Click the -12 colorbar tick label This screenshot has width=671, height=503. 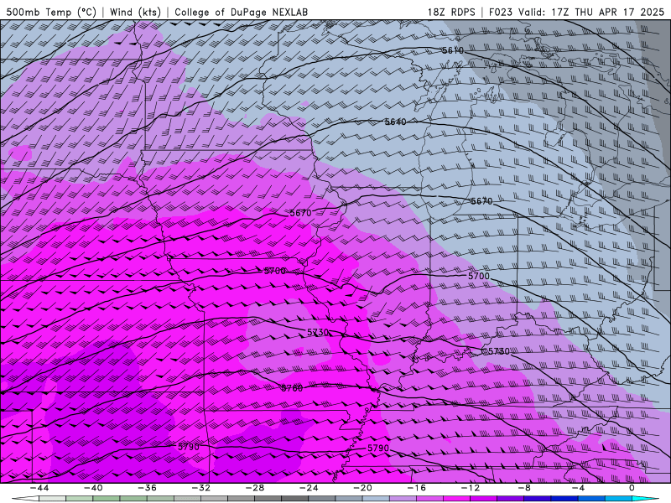click(x=471, y=488)
